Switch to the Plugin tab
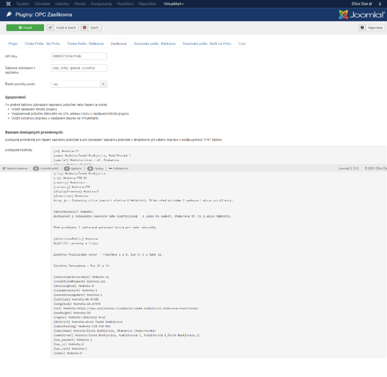387x377 pixels. click(13, 44)
